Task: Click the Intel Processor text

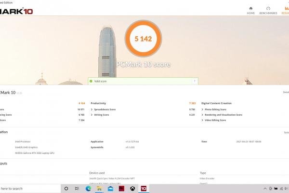Action: (23, 141)
